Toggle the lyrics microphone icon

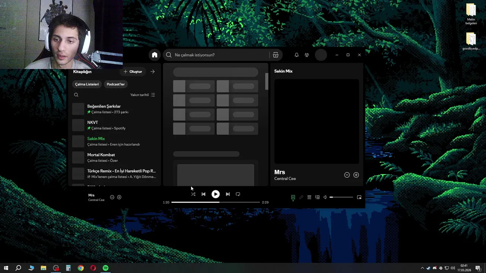[x=301, y=197]
